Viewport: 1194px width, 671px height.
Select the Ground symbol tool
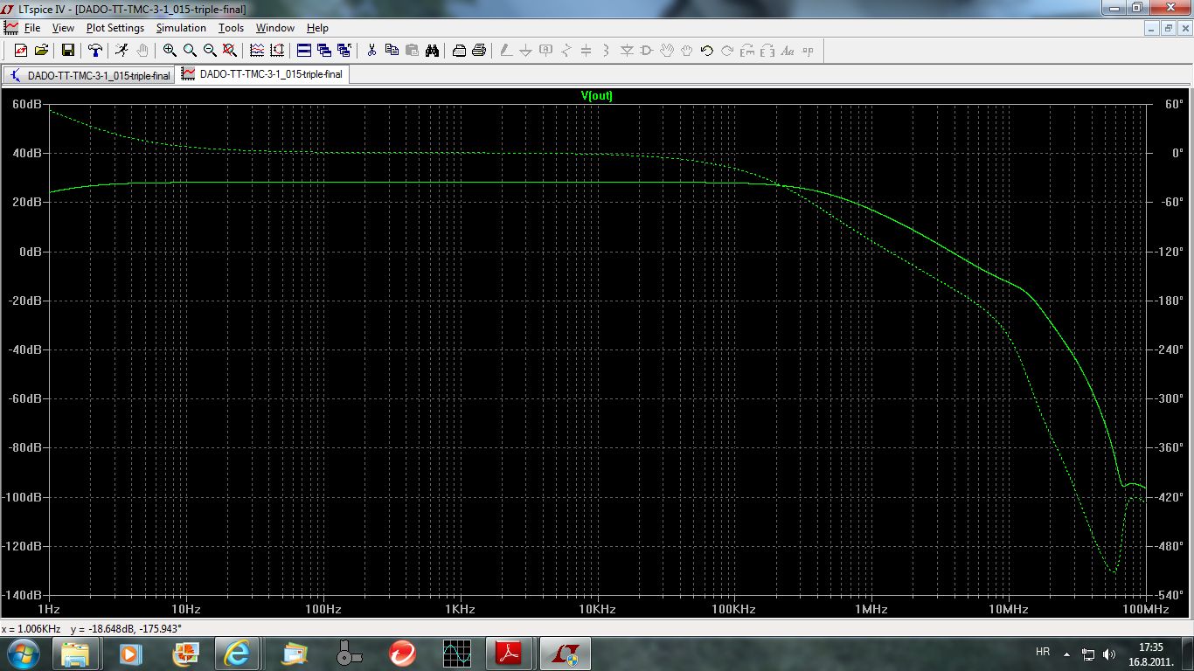coord(525,51)
